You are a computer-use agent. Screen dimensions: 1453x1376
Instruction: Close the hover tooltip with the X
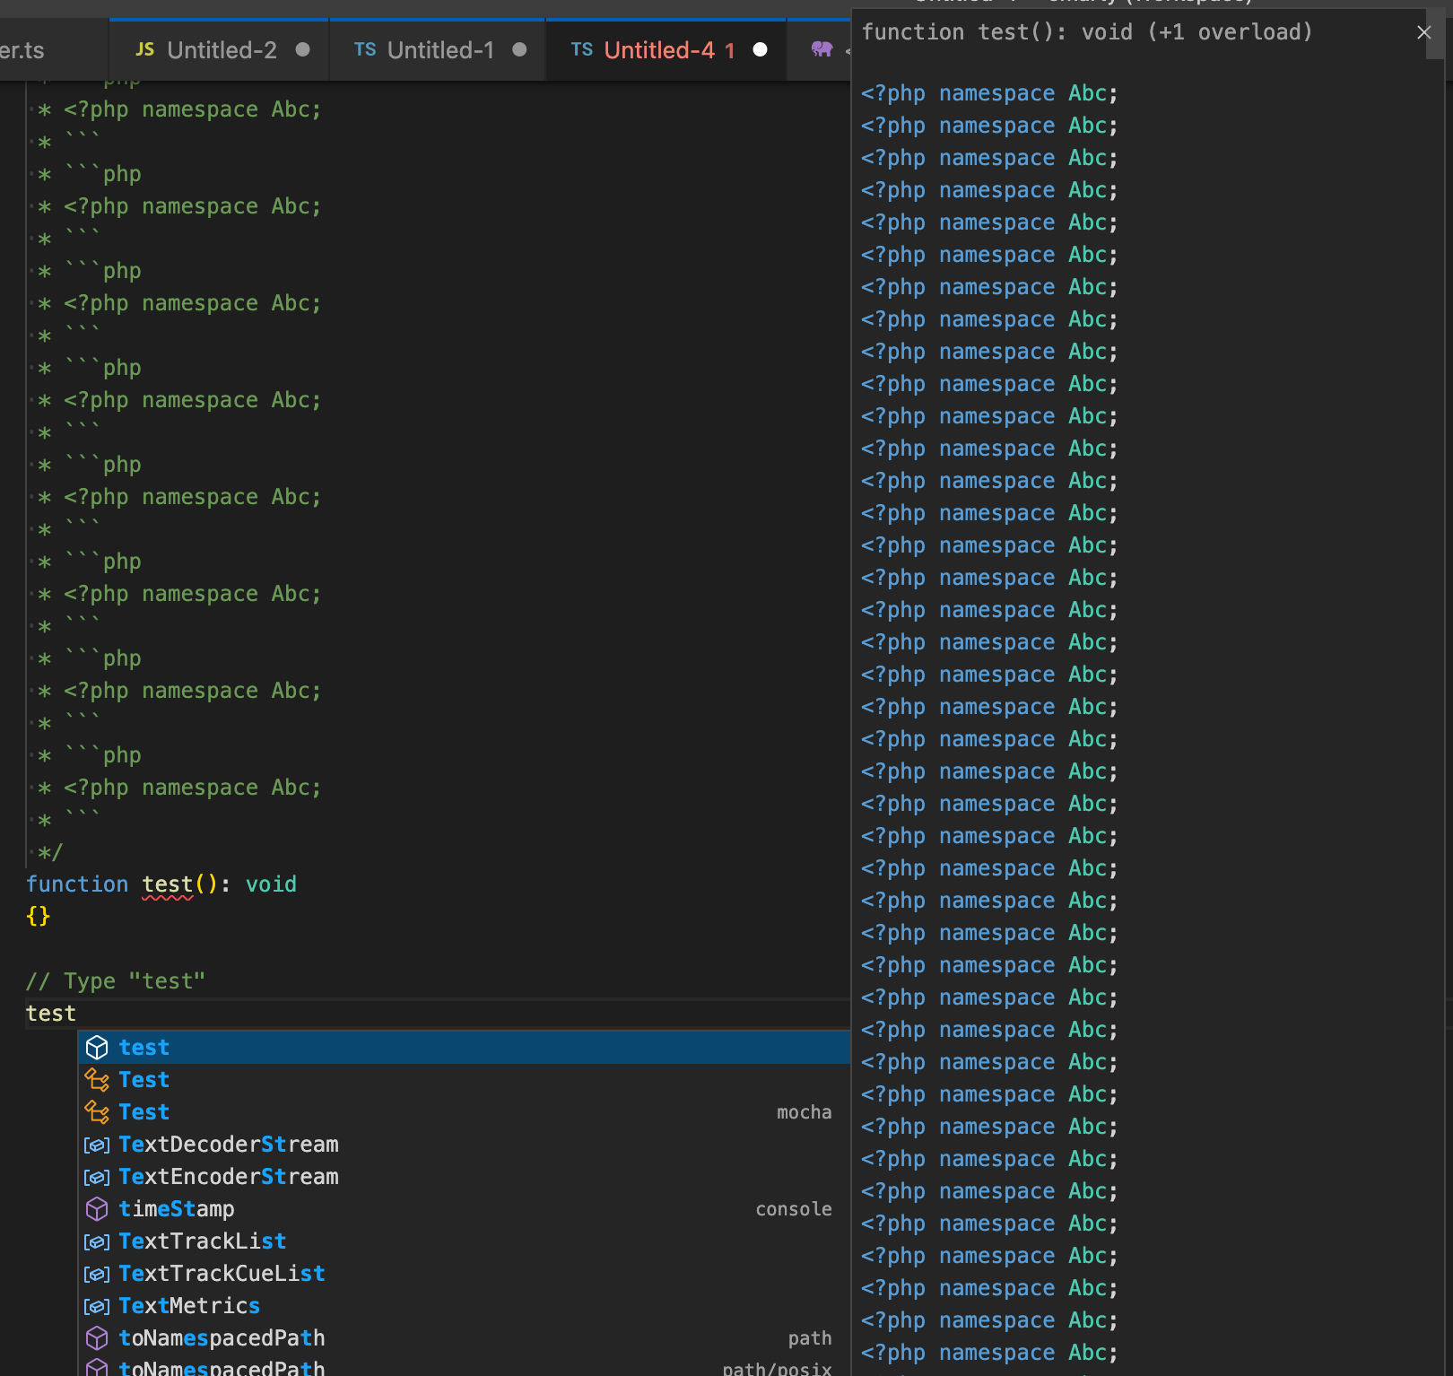[1424, 32]
